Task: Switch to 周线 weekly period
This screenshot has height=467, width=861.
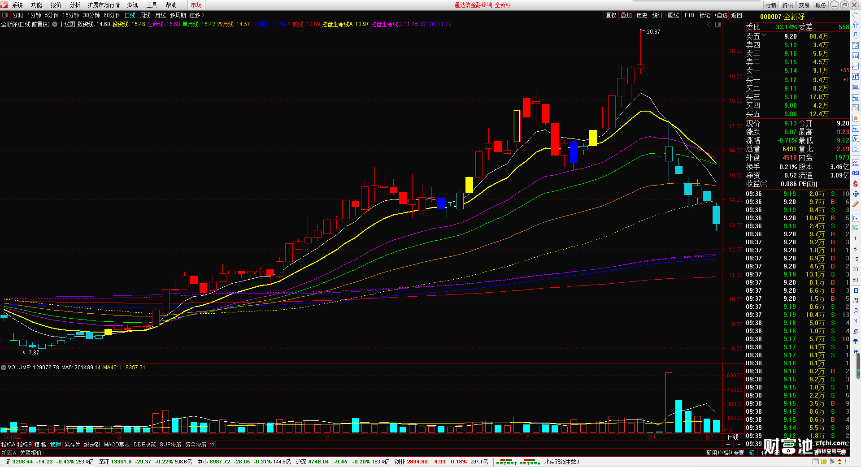Action: [x=145, y=15]
